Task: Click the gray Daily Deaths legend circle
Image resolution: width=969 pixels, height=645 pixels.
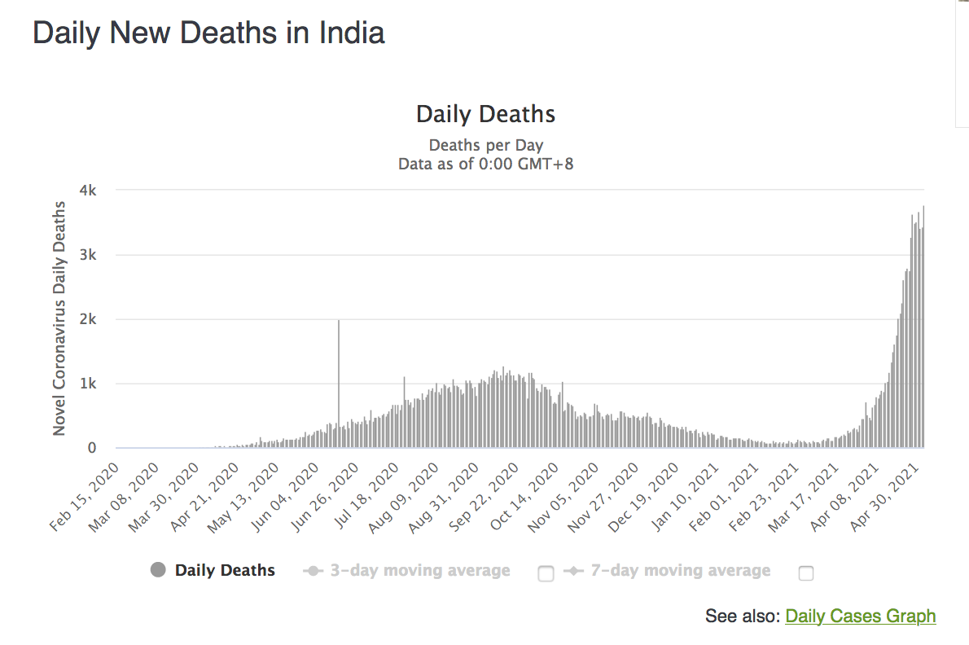Action: pos(158,570)
